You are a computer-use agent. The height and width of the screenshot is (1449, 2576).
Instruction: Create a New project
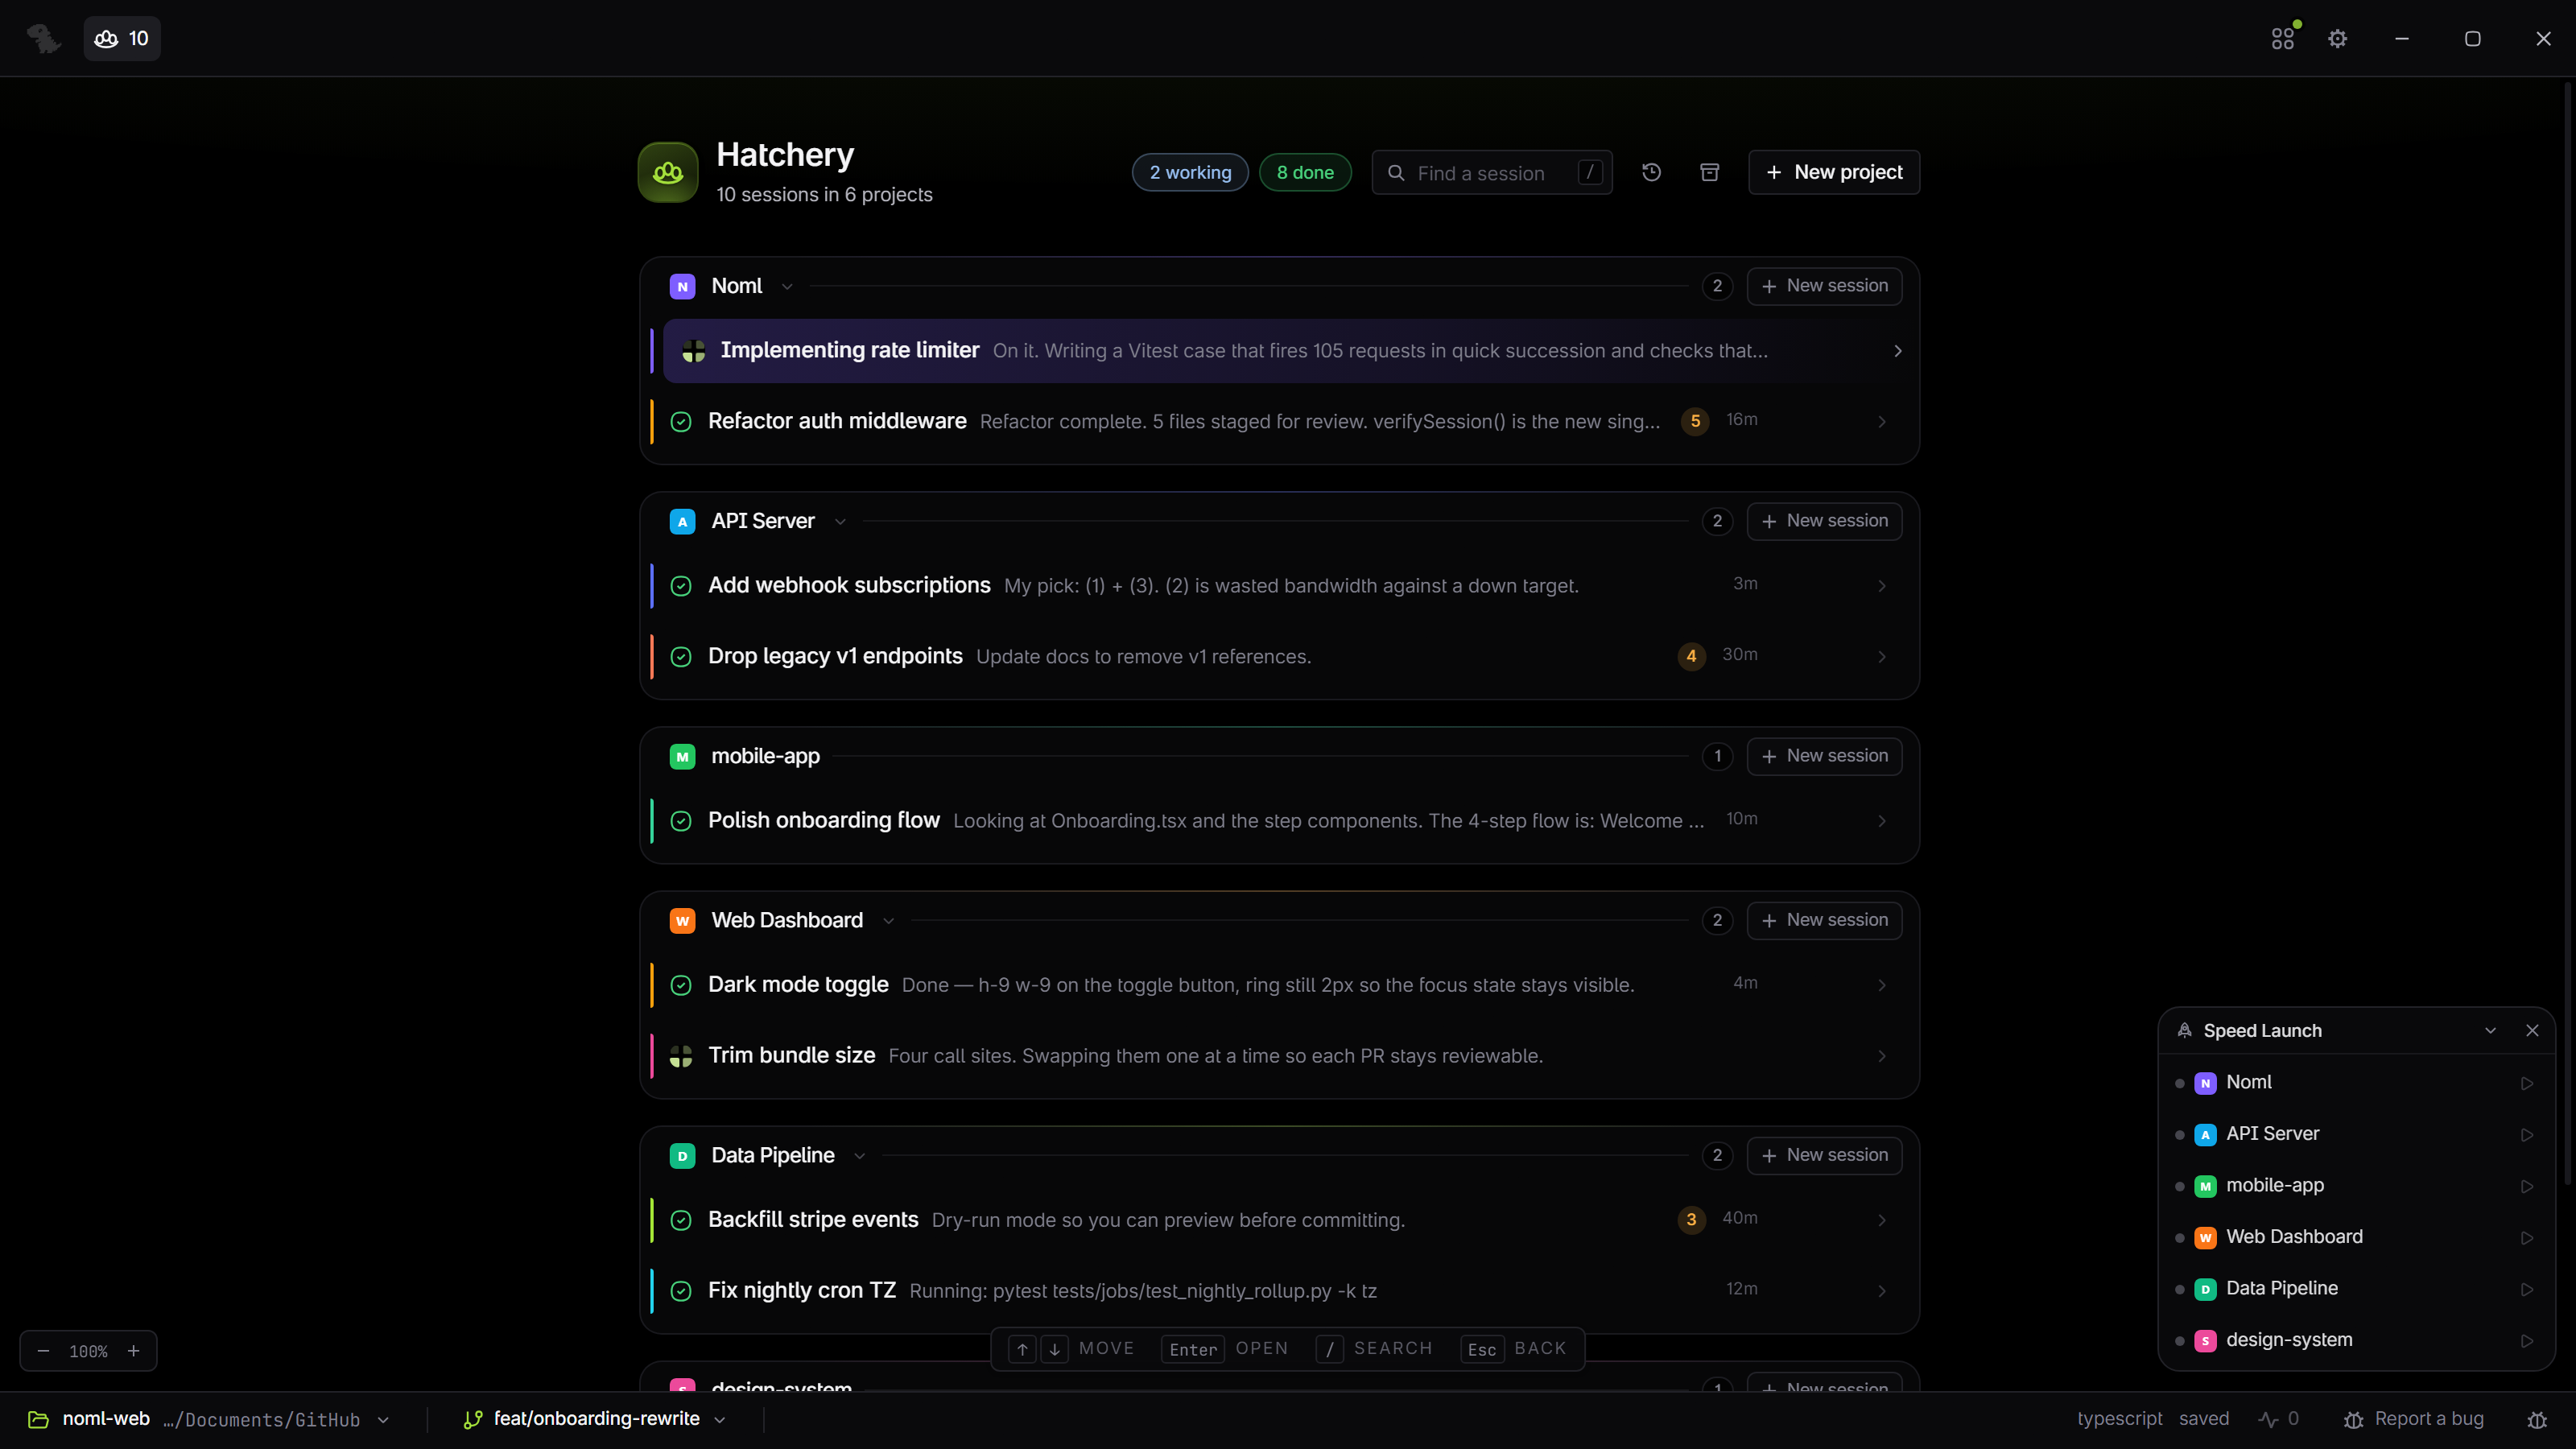1834,172
